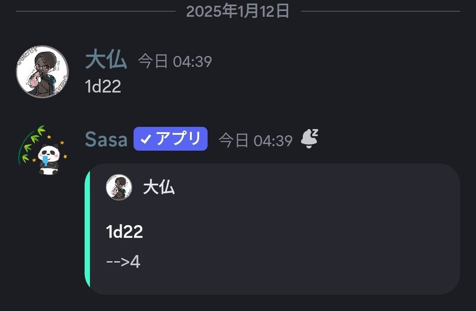
Task: Click the アプリ badge label text
Action: (178, 139)
